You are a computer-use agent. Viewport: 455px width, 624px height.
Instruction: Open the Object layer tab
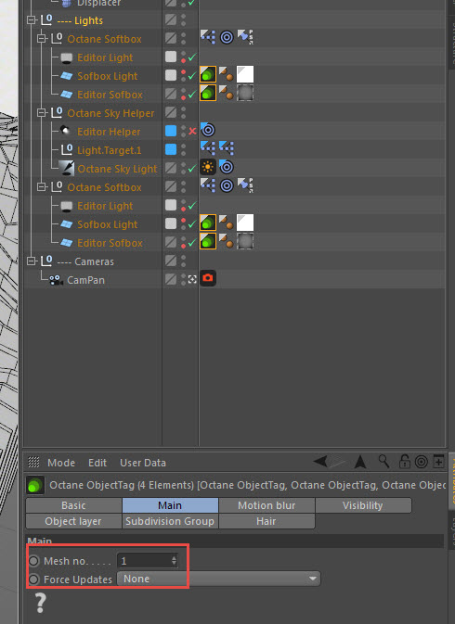(x=73, y=521)
